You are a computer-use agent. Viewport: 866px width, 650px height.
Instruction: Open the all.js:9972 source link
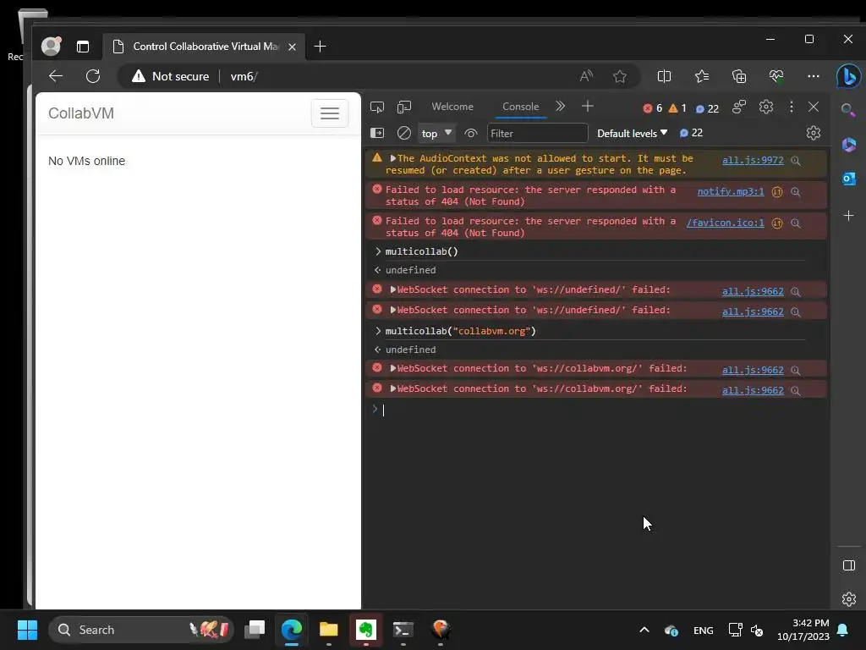tap(753, 160)
